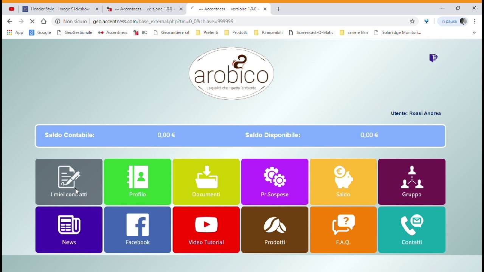Show more bookmarks with chevron

coord(474,32)
